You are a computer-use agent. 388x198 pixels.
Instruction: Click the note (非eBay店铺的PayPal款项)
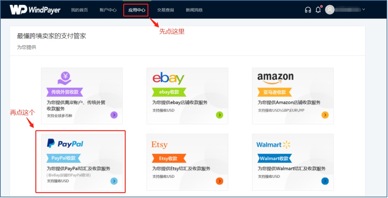tap(69, 175)
